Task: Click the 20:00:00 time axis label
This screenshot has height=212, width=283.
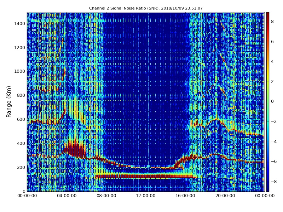Action: pyautogui.click(x=225, y=196)
